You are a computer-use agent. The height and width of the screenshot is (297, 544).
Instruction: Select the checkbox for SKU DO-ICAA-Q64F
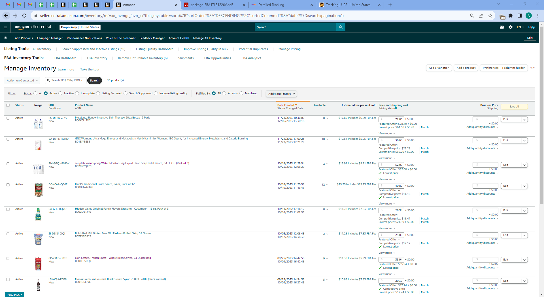pyautogui.click(x=8, y=184)
